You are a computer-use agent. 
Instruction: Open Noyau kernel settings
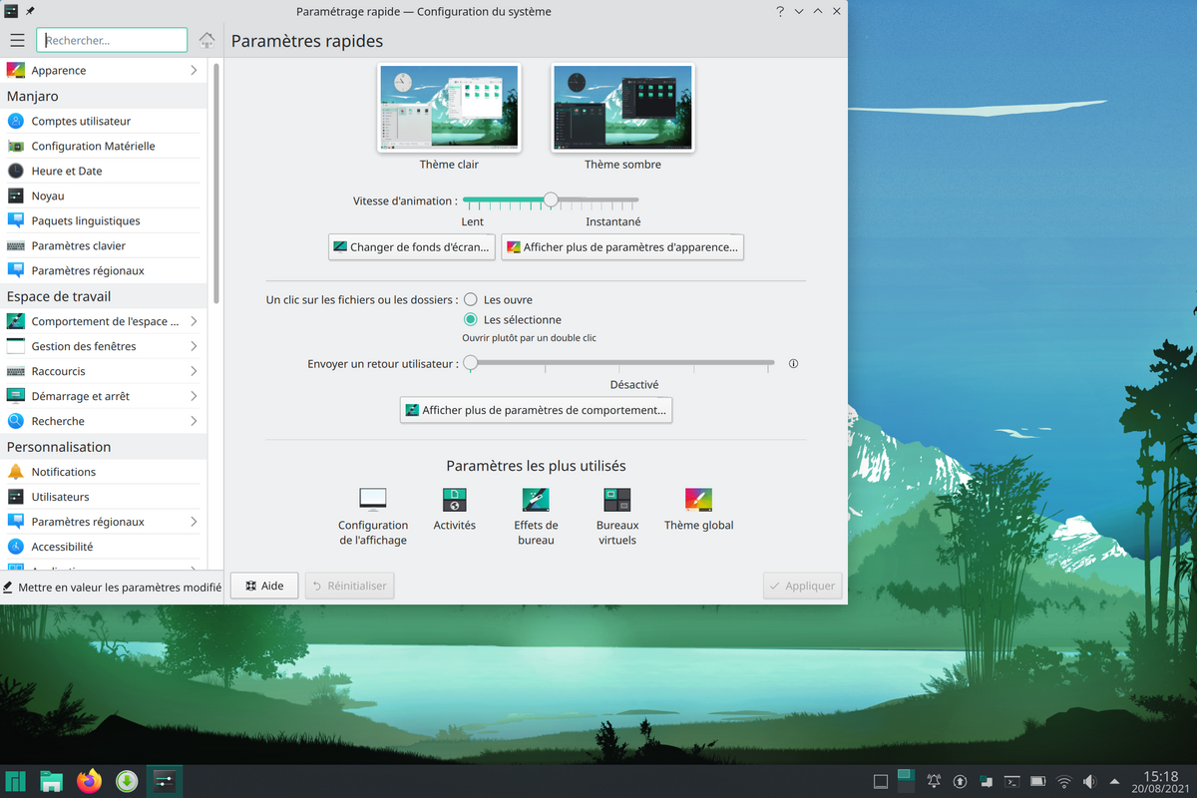[x=103, y=197]
